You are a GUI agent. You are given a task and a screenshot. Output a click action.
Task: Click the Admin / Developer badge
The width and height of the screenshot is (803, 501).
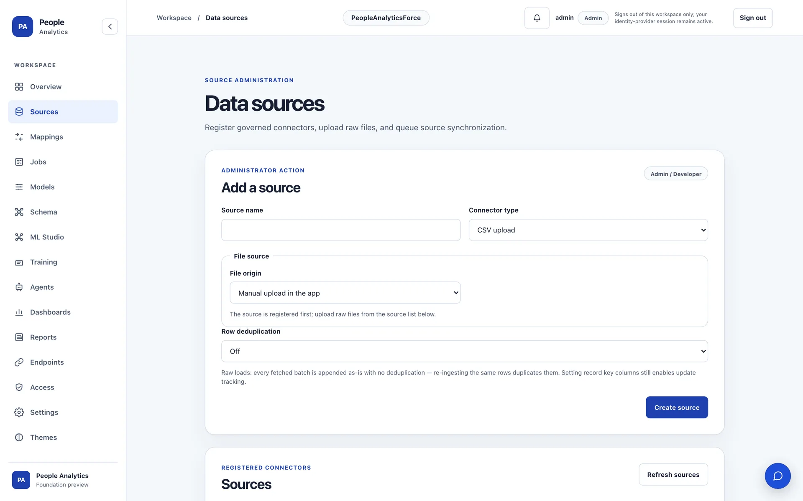[675, 174]
